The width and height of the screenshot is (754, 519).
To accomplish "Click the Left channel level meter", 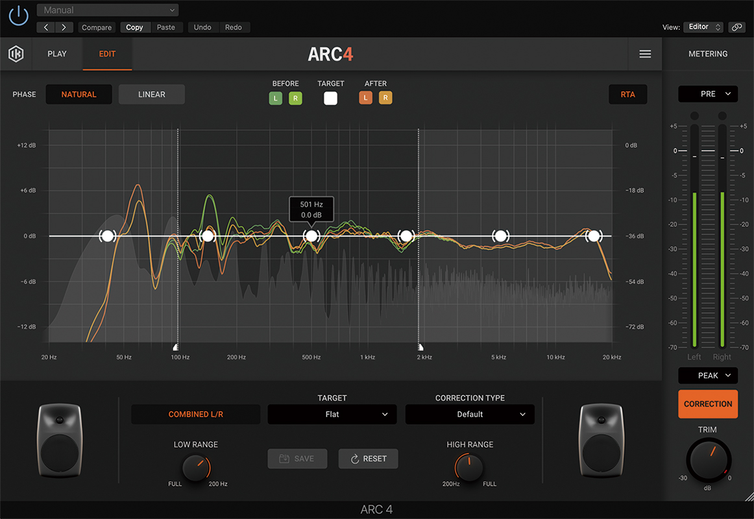I will 694,235.
